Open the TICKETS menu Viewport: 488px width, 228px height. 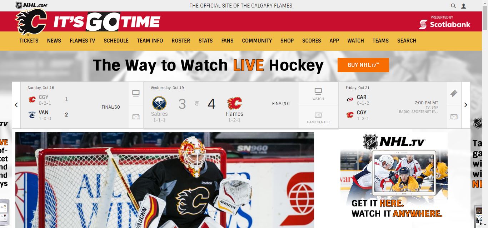click(29, 41)
